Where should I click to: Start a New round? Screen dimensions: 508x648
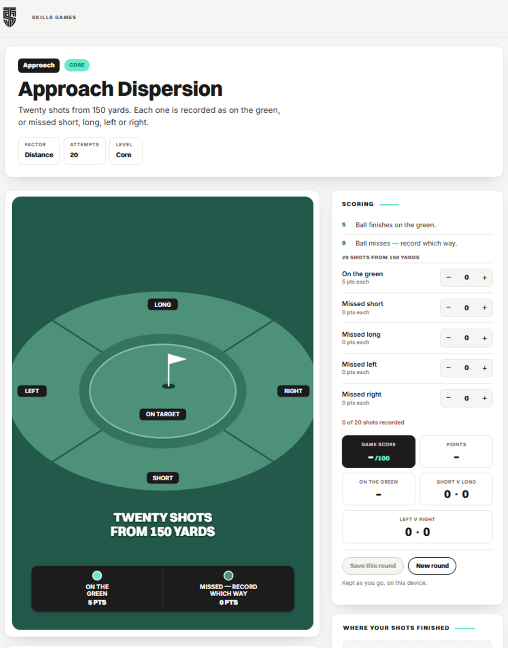[432, 566]
